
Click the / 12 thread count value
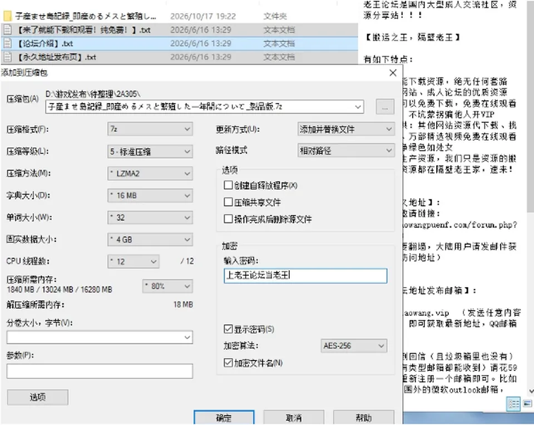pyautogui.click(x=187, y=261)
